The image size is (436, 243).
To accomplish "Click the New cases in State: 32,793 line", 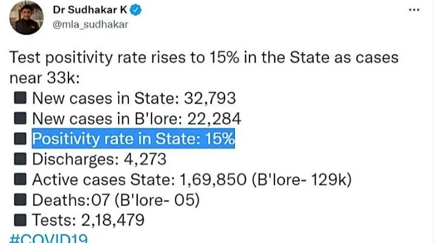I will click(133, 98).
